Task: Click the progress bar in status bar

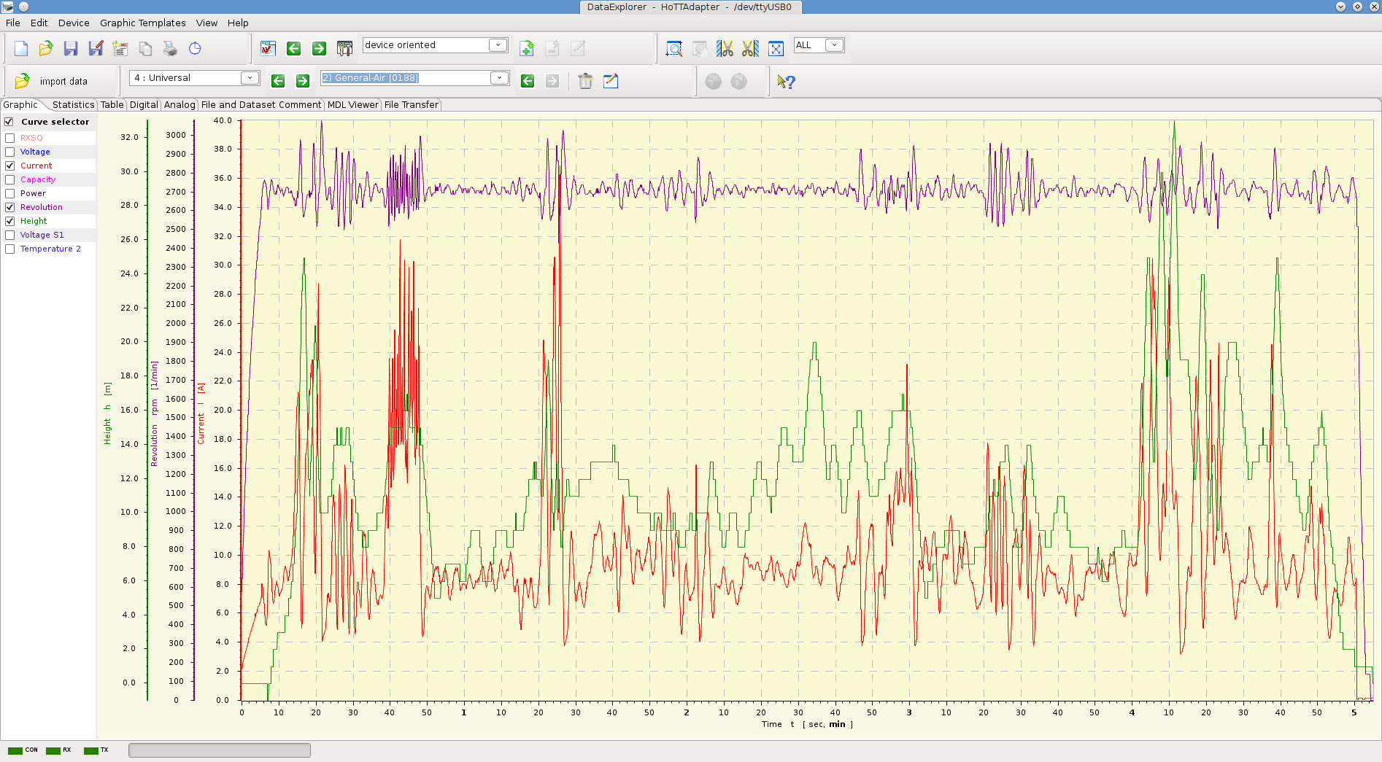Action: pyautogui.click(x=220, y=750)
